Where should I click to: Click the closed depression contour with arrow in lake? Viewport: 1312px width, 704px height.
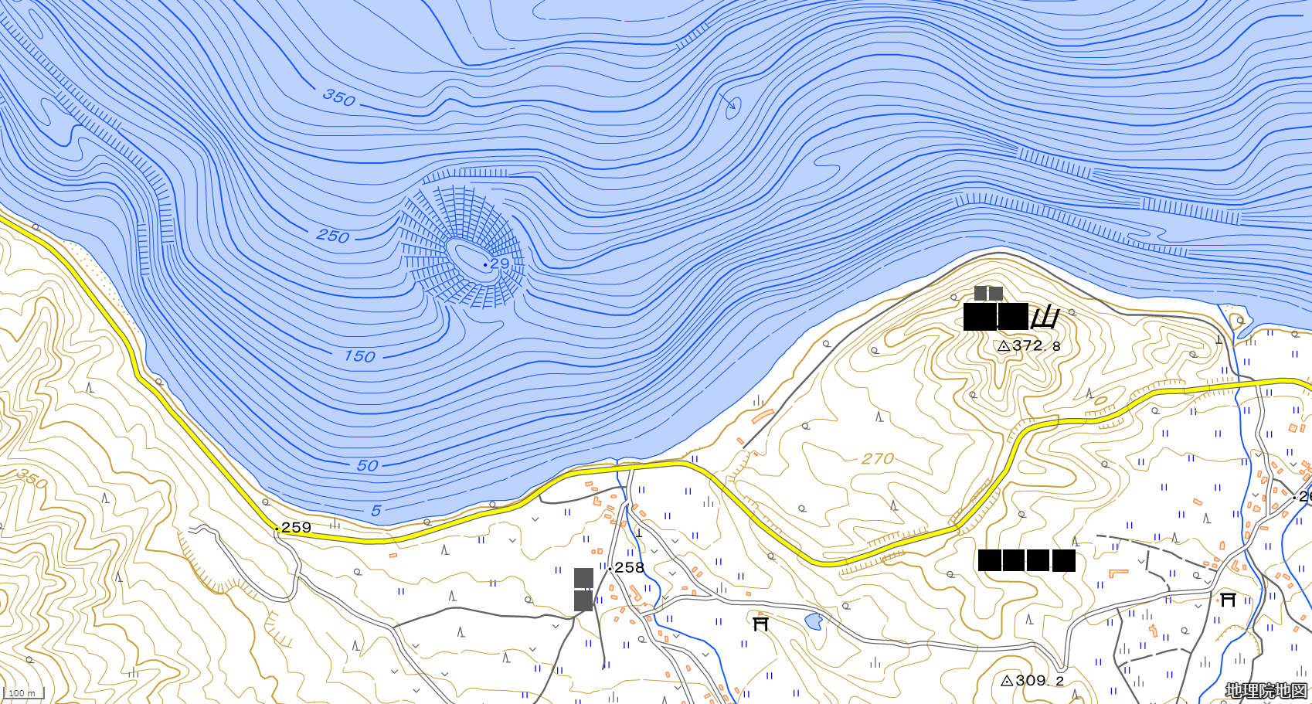pos(732,108)
